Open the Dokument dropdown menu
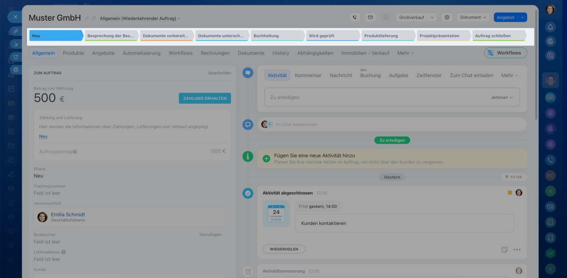This screenshot has height=278, width=567. [473, 17]
